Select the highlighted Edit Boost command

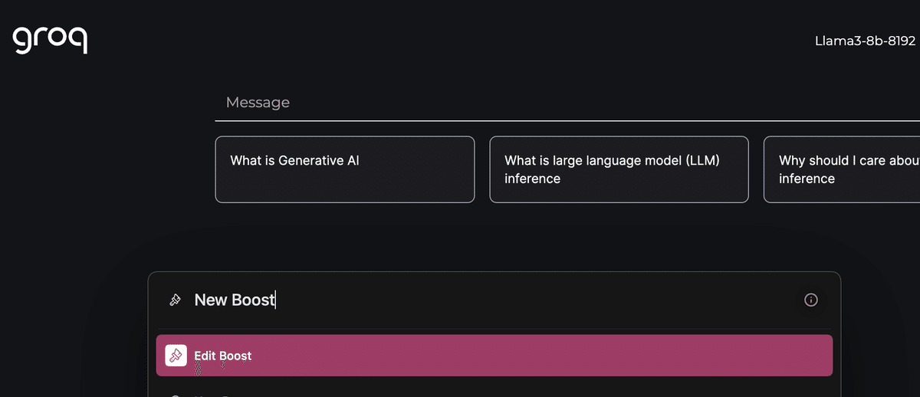point(495,356)
